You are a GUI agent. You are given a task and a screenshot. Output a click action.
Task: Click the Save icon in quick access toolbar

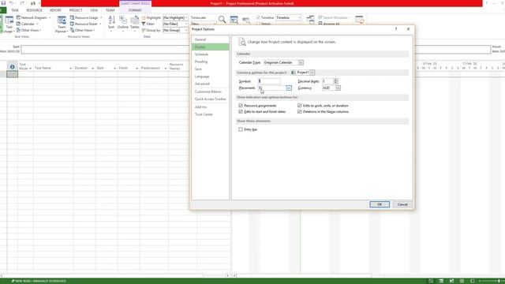point(3,3)
